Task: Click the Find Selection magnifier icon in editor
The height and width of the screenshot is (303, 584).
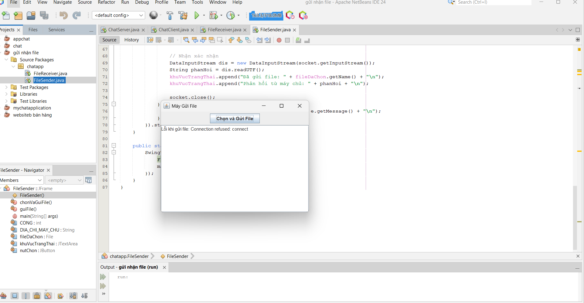Action: point(186,40)
